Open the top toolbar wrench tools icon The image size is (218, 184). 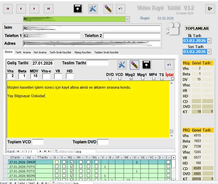pos(93,8)
